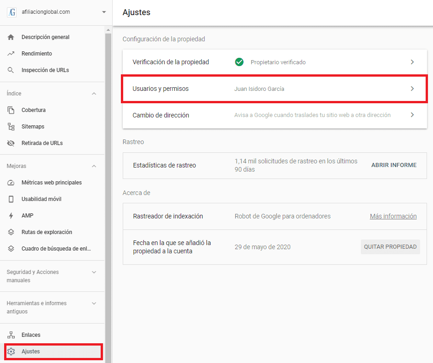This screenshot has height=363, width=433.
Task: Click the Usuarios y permisos label
Action: pyautogui.click(x=160, y=89)
